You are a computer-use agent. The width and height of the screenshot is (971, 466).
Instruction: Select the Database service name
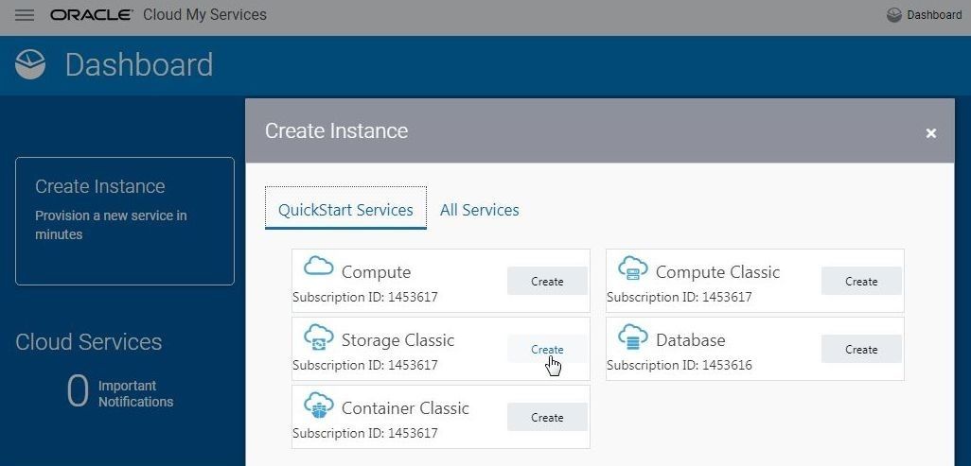[691, 340]
